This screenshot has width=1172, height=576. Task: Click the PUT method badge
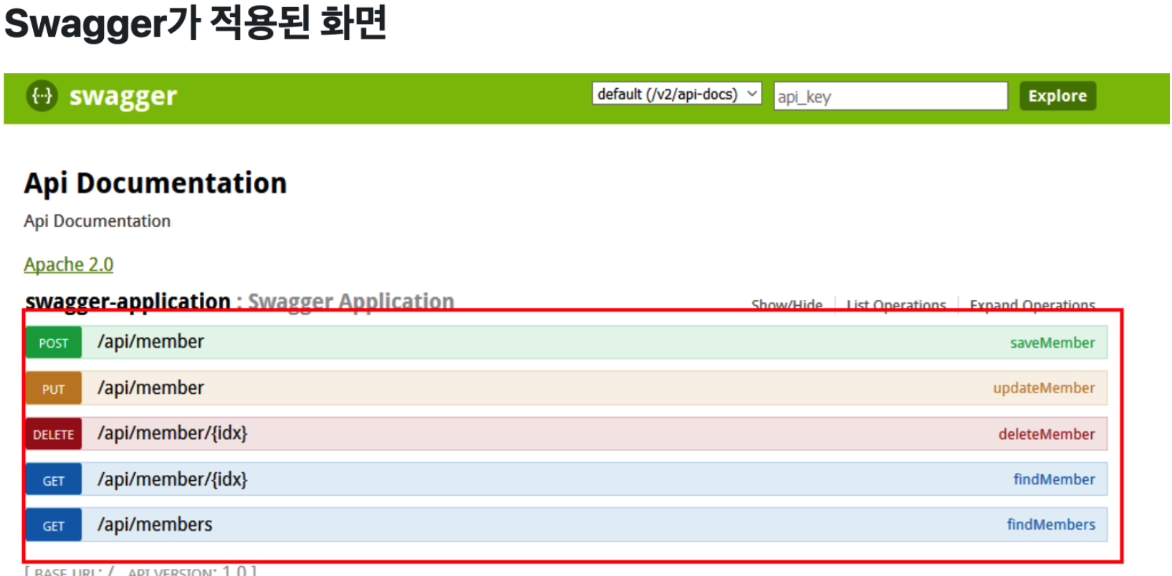pyautogui.click(x=54, y=388)
